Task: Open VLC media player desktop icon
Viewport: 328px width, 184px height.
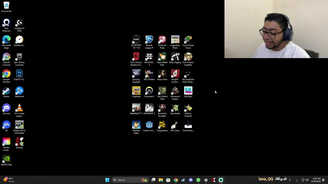Action: 19,110
